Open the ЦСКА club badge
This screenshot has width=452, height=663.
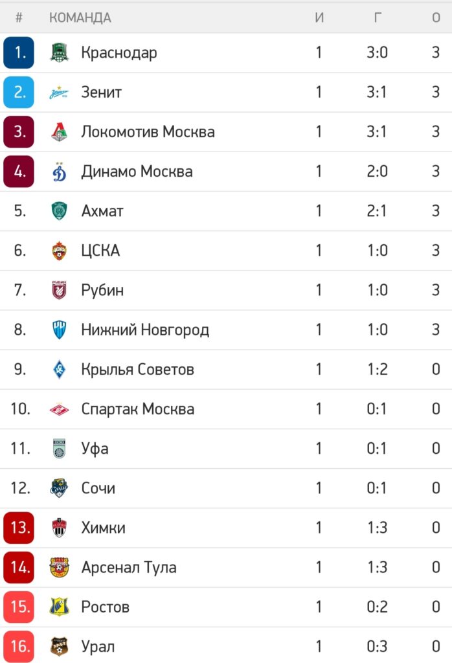tap(59, 251)
